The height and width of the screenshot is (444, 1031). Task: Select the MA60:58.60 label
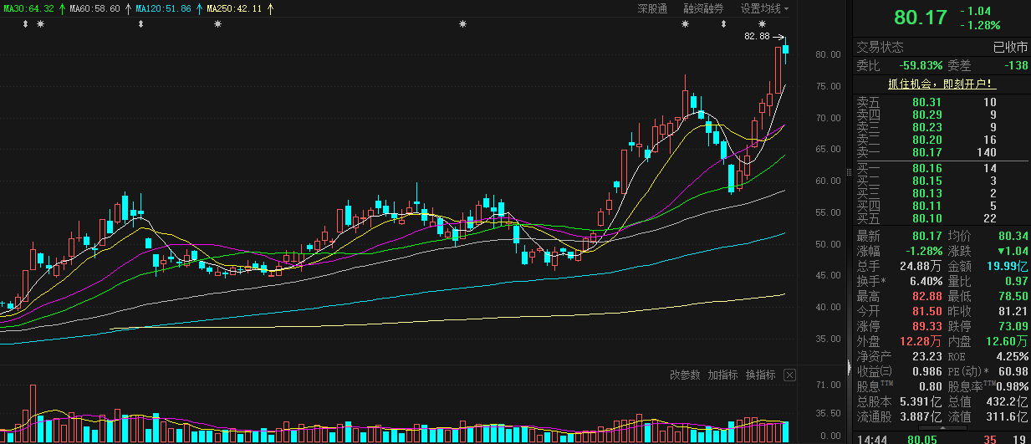(94, 8)
